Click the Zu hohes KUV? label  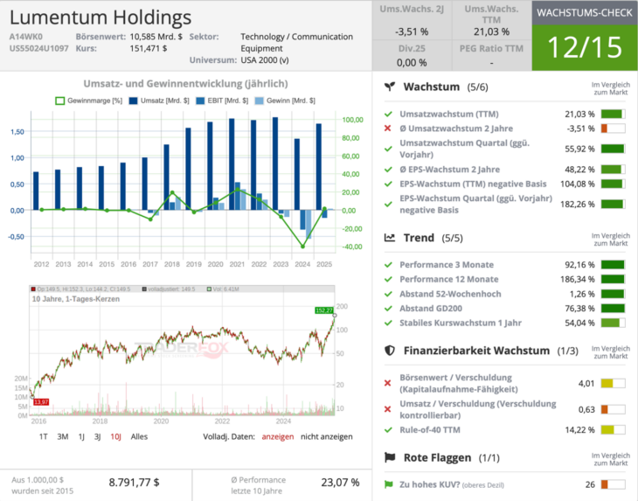[430, 484]
